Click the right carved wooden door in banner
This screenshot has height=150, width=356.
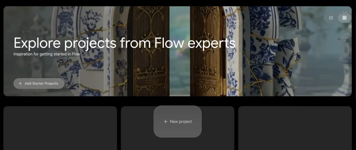pyautogui.click(x=207, y=68)
